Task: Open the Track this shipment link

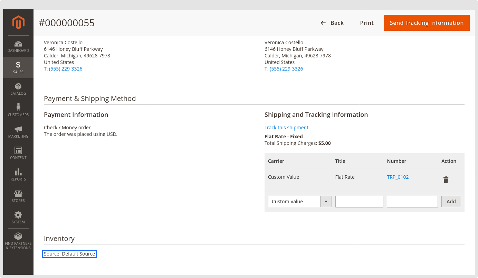Action: [286, 128]
